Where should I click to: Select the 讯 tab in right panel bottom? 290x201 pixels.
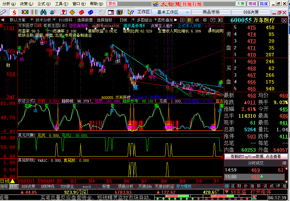point(265,186)
